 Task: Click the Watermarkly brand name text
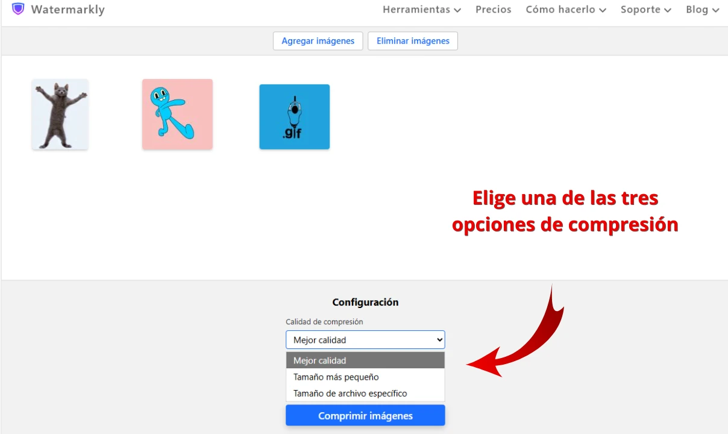[x=67, y=10]
